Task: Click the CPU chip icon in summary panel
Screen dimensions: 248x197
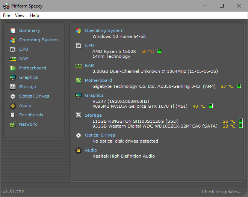Action: tap(79, 46)
